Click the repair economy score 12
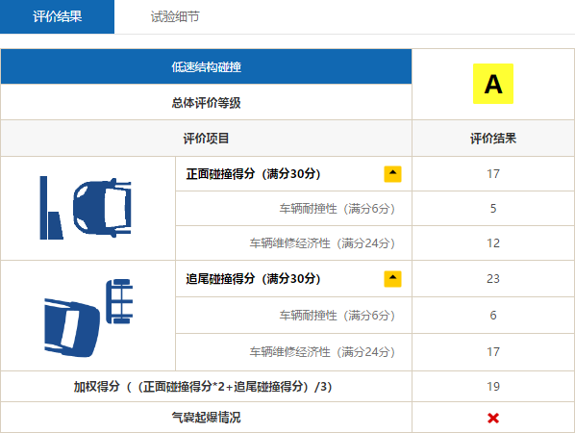This screenshot has height=433, width=575. [493, 243]
